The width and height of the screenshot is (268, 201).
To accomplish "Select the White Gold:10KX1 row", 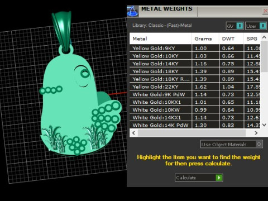I will point(195,102).
